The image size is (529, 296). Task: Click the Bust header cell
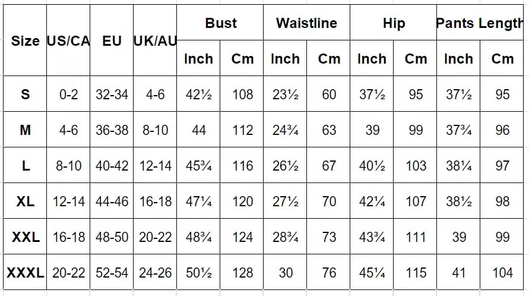(220, 23)
